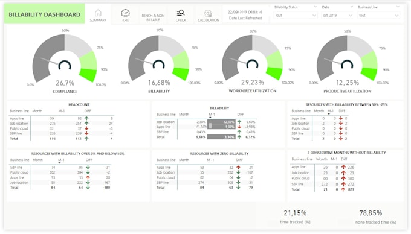Image resolution: width=411 pixels, height=234 pixels.
Task: Click zero billability Total down arrow
Action: 238,187
